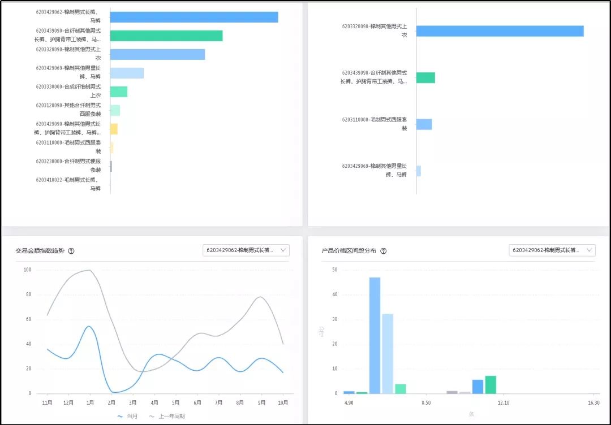
Task: Click help icon beside 产品价格区间分布 title
Action: 383,251
